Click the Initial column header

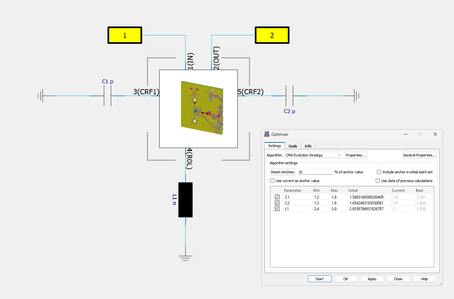point(353,190)
